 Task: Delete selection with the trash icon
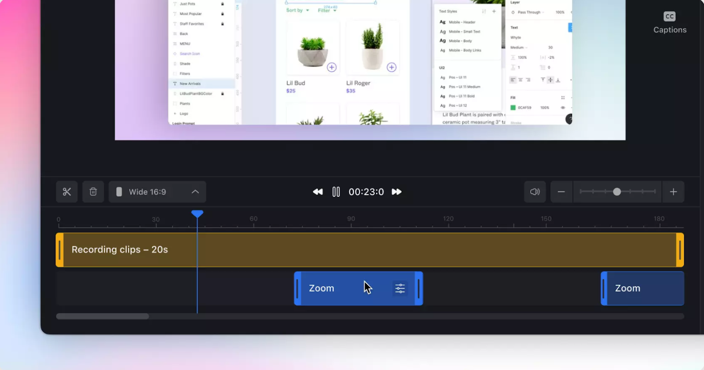[x=93, y=192]
